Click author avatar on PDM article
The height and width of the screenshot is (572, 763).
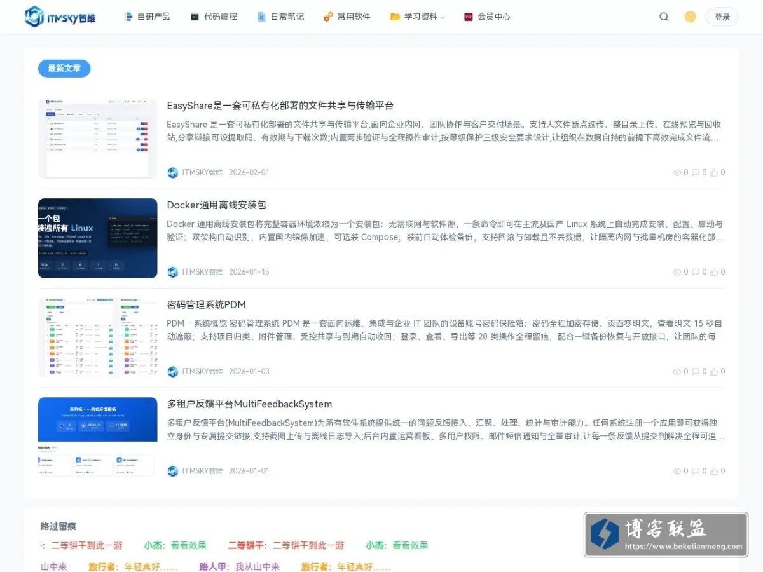(173, 372)
